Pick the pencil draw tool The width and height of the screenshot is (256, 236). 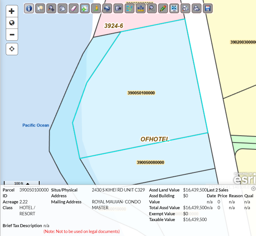pyautogui.click(x=163, y=8)
